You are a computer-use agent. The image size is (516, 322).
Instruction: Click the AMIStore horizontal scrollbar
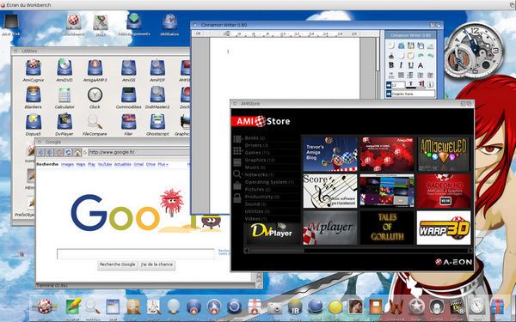click(x=359, y=251)
